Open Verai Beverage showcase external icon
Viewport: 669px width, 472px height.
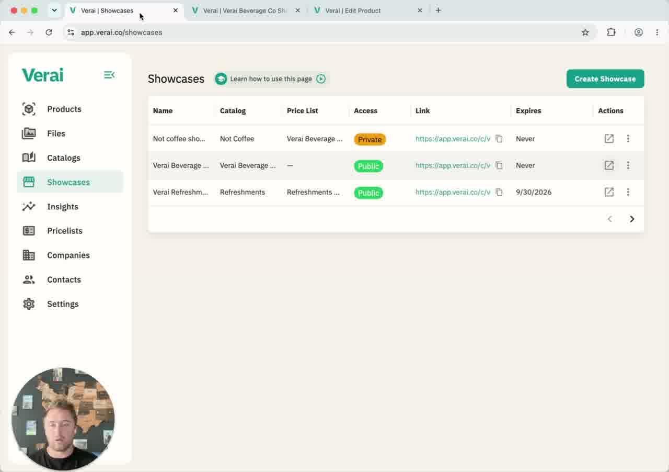click(x=609, y=165)
